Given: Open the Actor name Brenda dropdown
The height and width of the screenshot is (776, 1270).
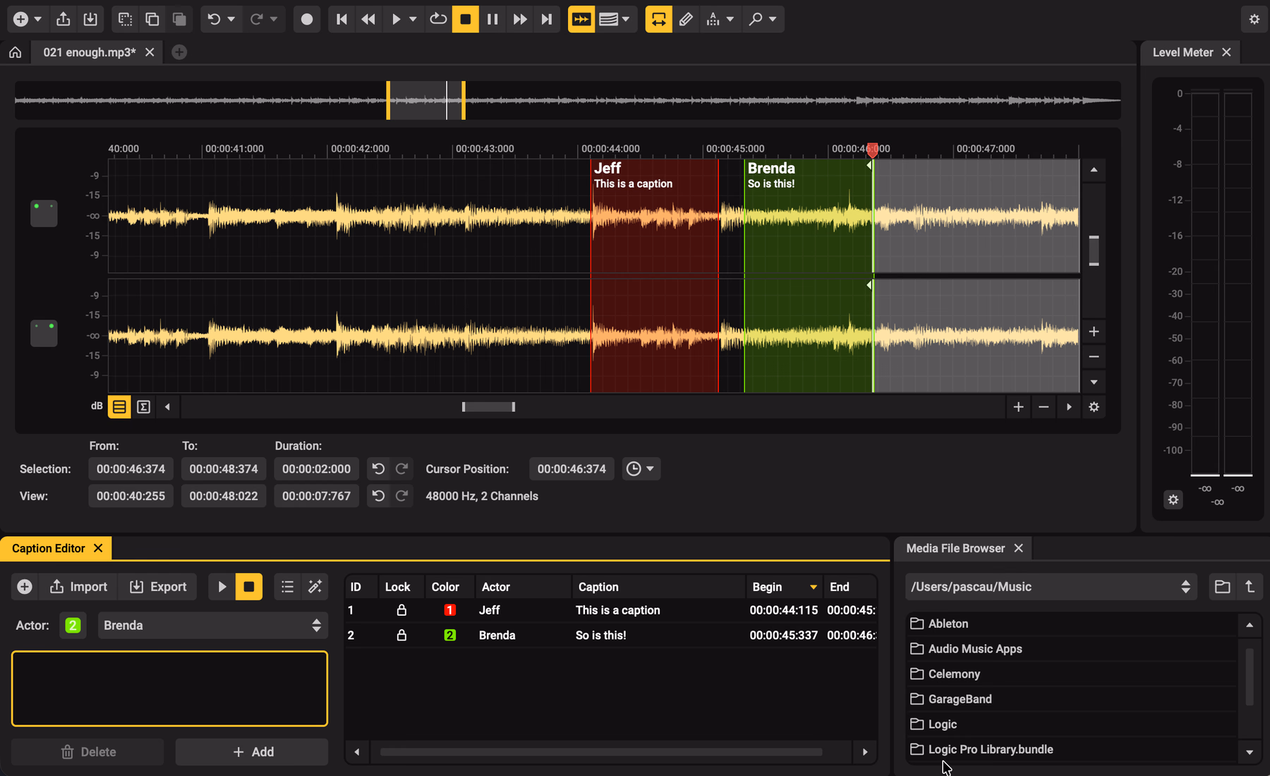Looking at the screenshot, I should tap(212, 626).
